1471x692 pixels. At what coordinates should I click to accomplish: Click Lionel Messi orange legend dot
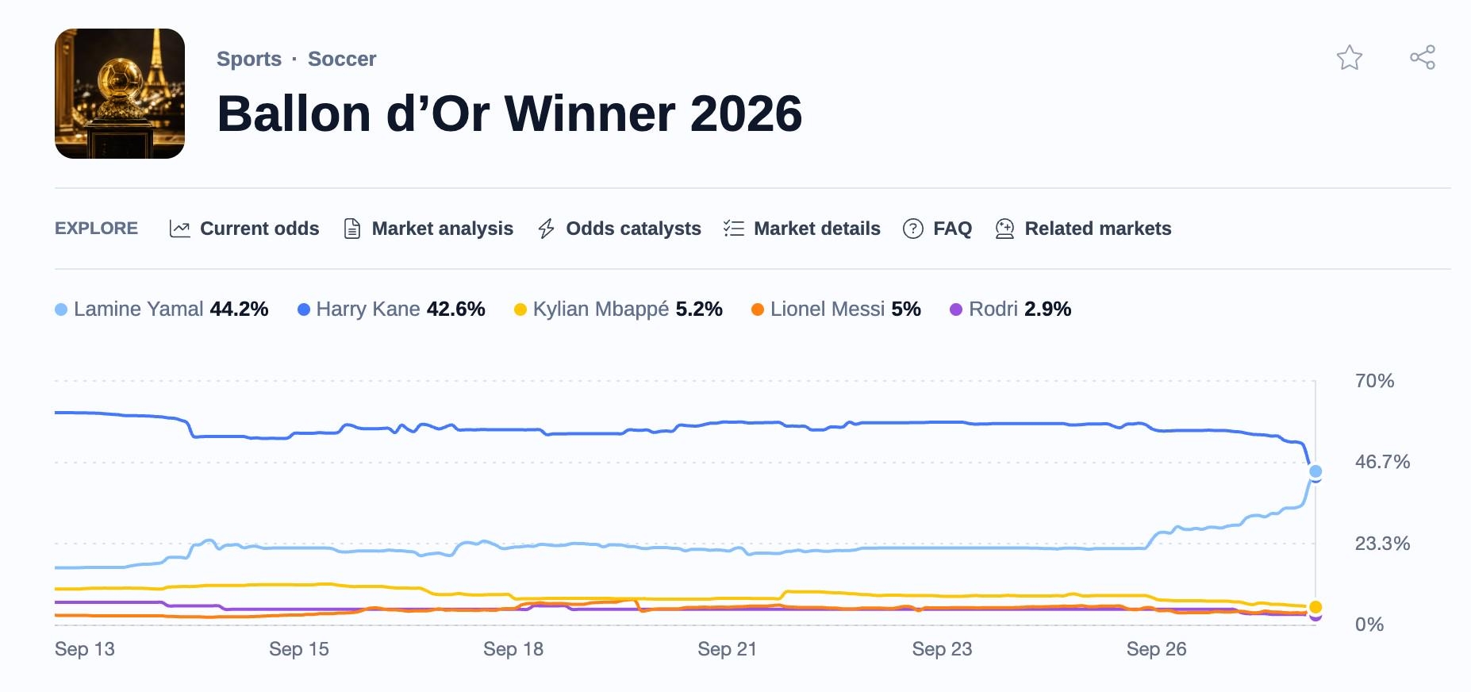(758, 309)
